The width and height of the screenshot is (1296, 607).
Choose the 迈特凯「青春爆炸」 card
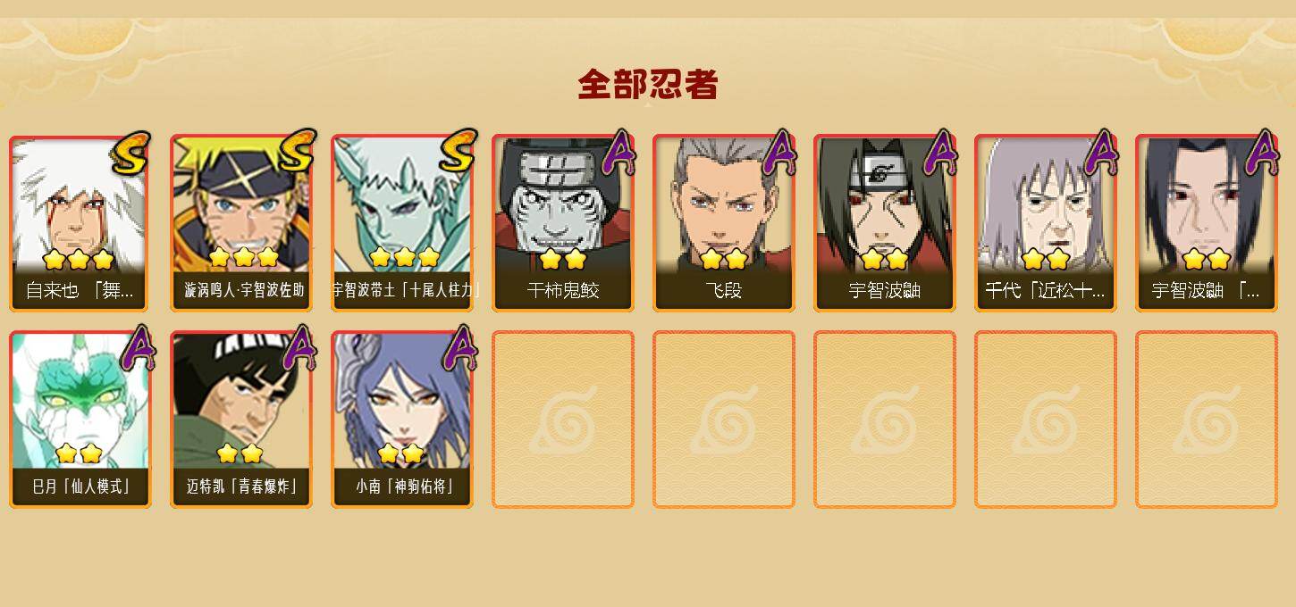tap(241, 420)
